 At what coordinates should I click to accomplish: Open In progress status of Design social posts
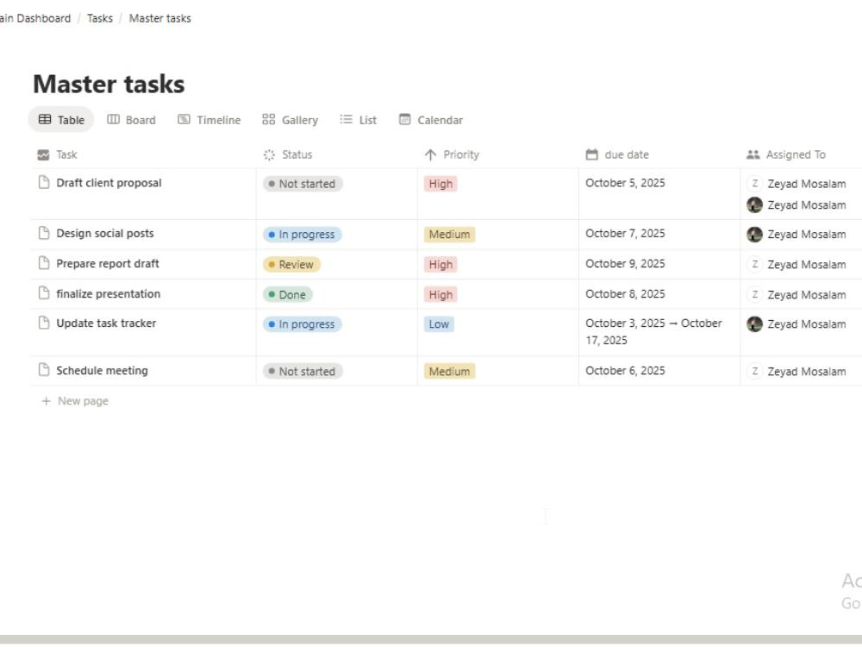tap(303, 235)
